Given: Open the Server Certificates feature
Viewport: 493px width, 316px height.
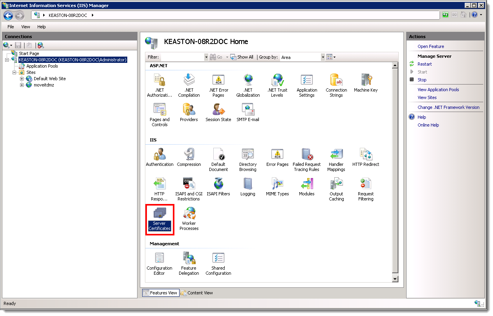Looking at the screenshot, I should coord(159,219).
